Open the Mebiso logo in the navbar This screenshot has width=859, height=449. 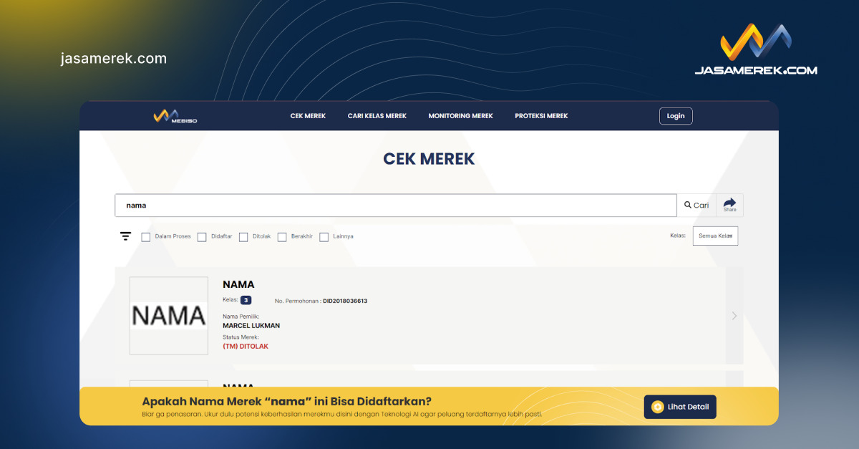pos(174,115)
